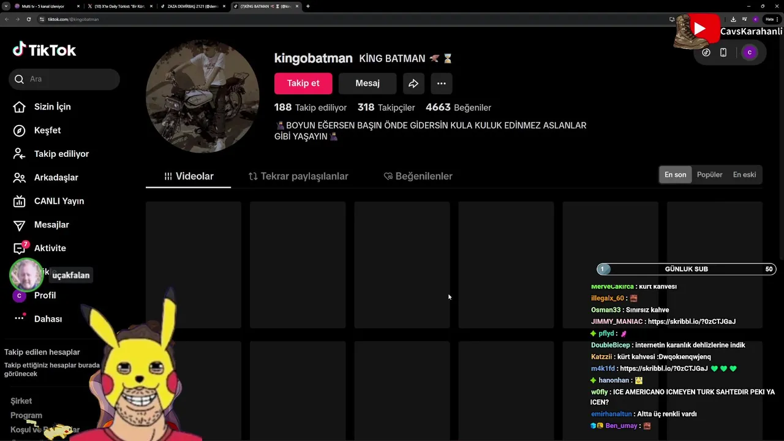Open new browser tab with plus
Viewport: 784px width, 441px height.
click(307, 6)
